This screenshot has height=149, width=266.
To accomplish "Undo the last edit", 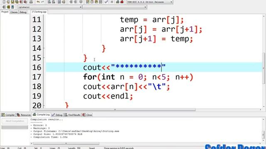I will [38, 2].
